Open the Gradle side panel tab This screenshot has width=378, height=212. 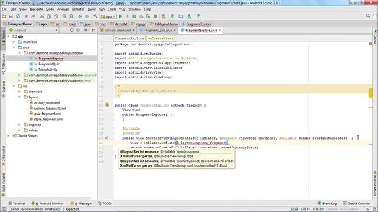(375, 37)
